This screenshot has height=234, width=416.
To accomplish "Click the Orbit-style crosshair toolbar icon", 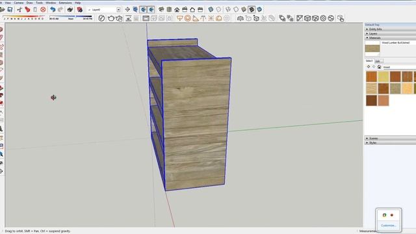I will point(127,10).
